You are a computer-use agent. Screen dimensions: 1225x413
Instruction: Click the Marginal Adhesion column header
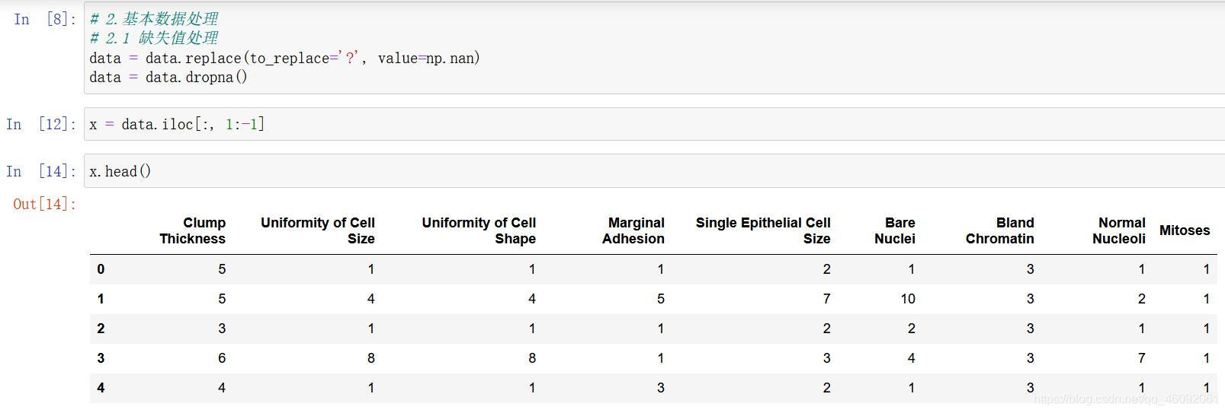click(633, 230)
